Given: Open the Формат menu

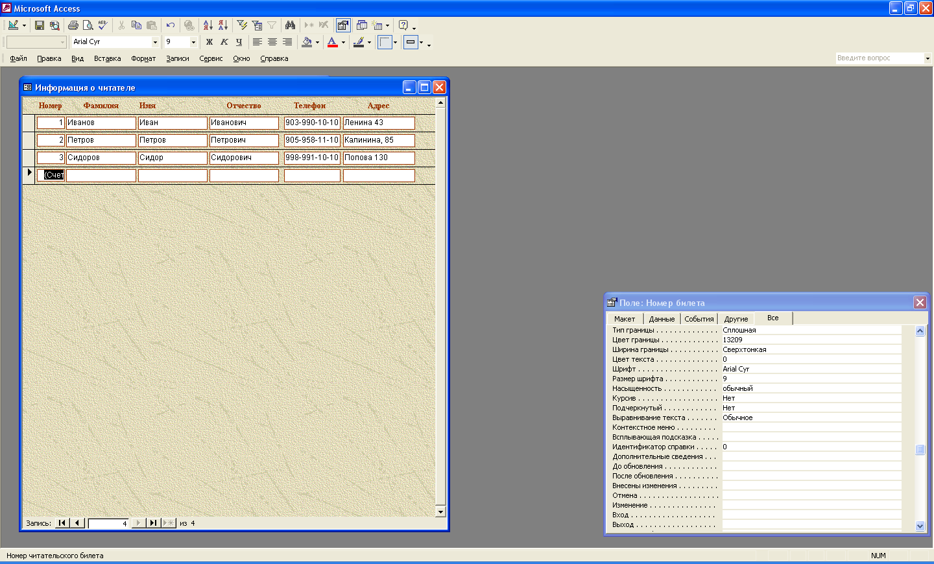Looking at the screenshot, I should pos(143,58).
